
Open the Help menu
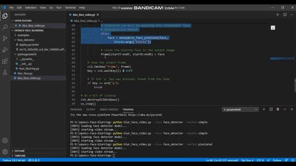(x=82, y=7)
